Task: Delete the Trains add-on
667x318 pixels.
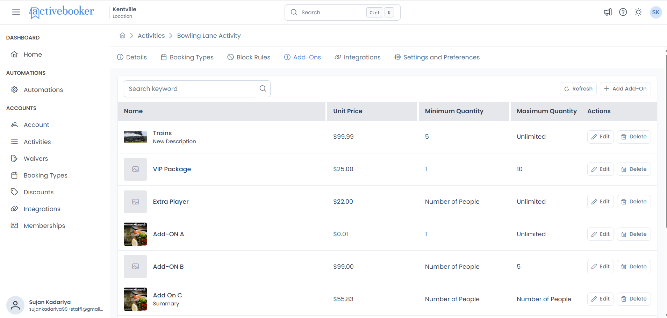Action: pyautogui.click(x=634, y=137)
